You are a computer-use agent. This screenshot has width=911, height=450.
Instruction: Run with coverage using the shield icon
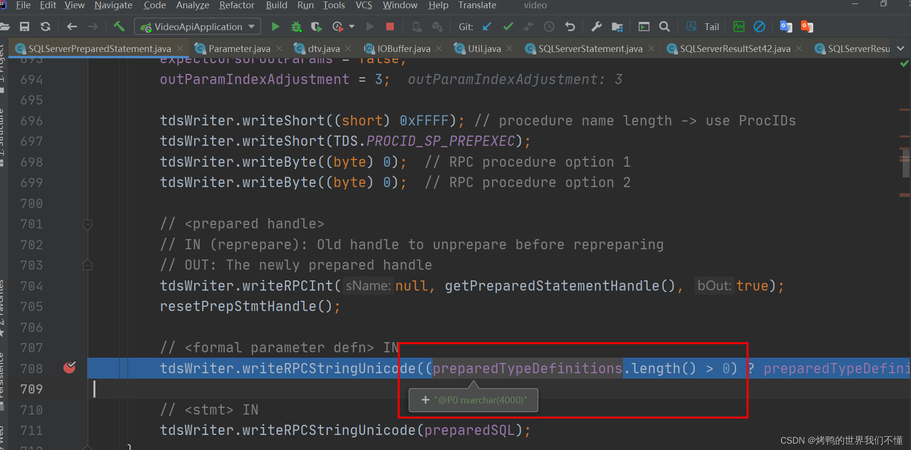point(316,27)
